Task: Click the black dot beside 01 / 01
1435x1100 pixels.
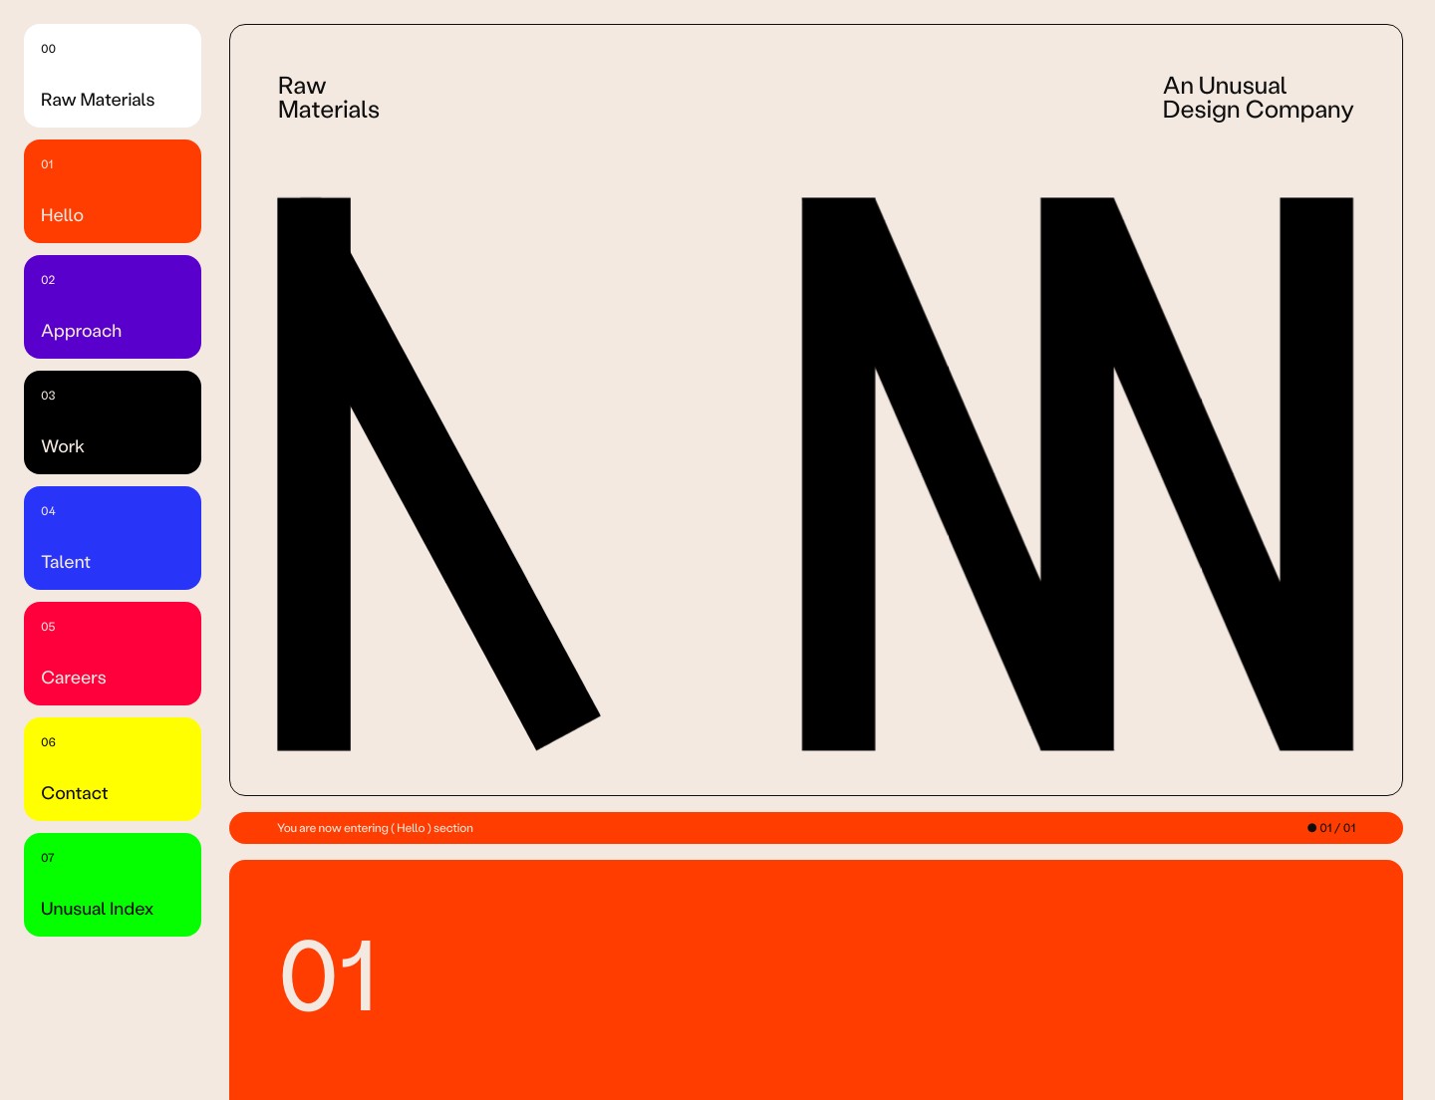Action: point(1311,828)
